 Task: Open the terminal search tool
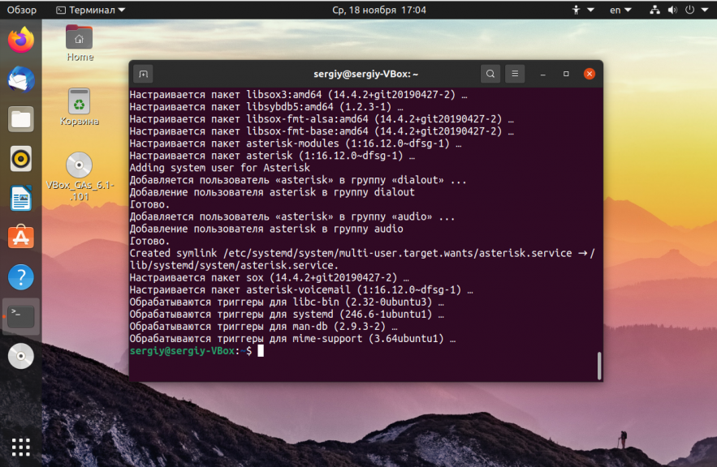tap(490, 74)
